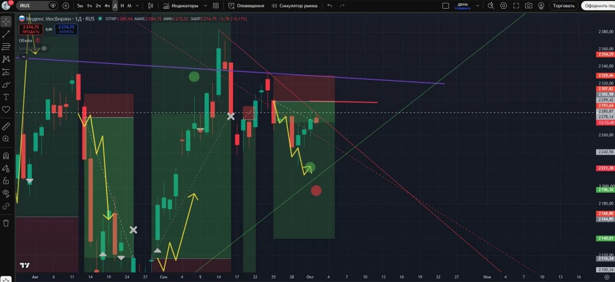Toggle visibility eye of the holder indicator
The image size is (615, 282).
click(x=44, y=48)
